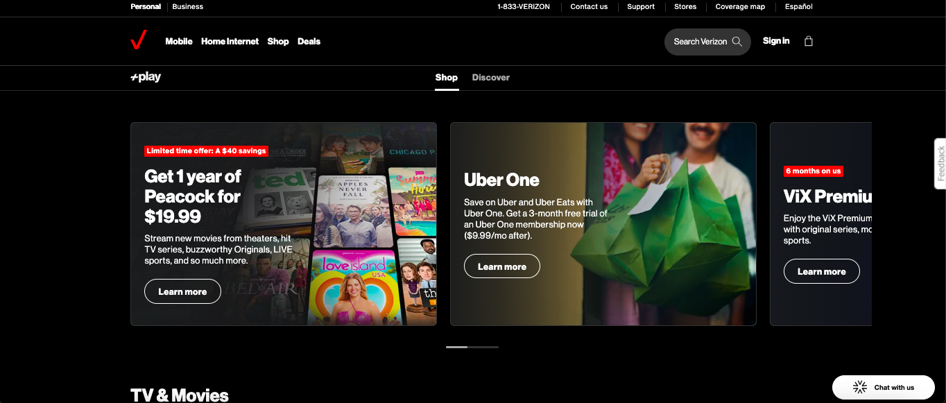This screenshot has height=403, width=946.
Task: Switch to the Discover tab
Action: point(491,78)
